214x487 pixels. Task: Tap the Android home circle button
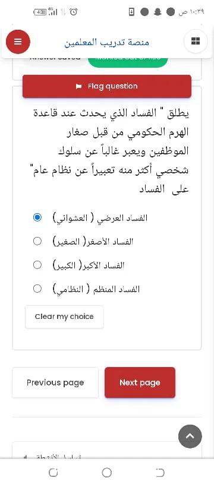point(106,473)
